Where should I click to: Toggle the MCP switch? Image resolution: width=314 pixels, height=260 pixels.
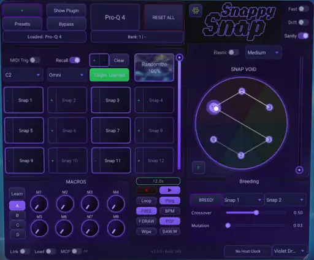coord(77,251)
